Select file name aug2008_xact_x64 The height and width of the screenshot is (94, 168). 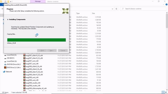tap(32, 77)
